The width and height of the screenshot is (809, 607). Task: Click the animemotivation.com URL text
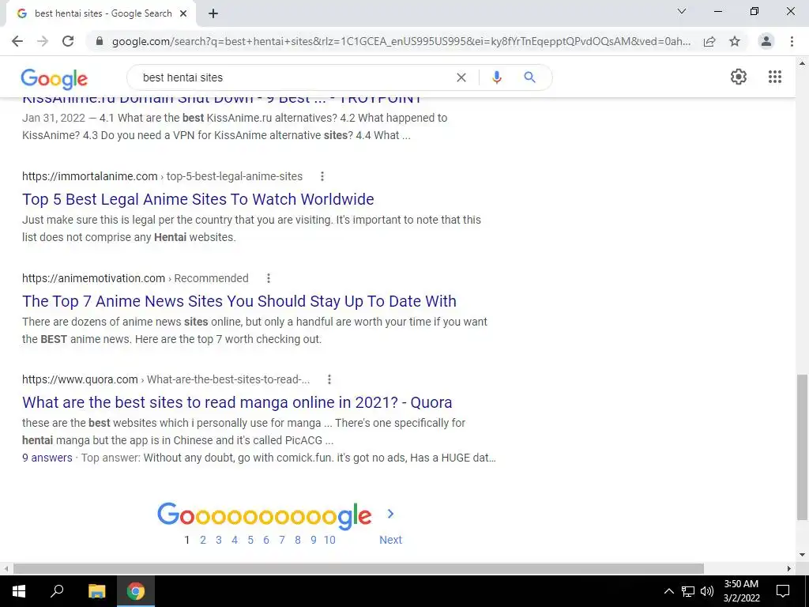(x=93, y=278)
